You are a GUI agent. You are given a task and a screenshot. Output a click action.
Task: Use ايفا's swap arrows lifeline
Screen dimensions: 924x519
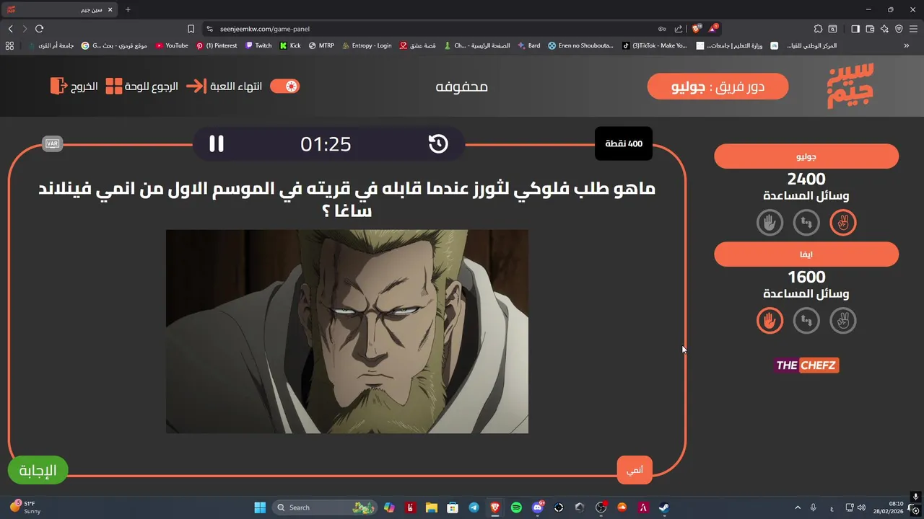(806, 320)
